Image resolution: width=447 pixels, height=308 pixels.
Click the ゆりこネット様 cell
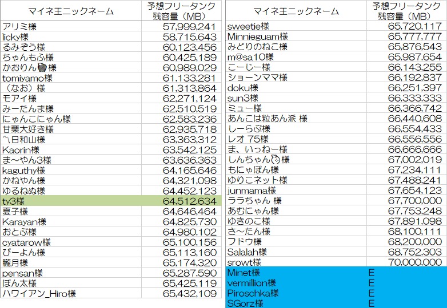point(296,180)
